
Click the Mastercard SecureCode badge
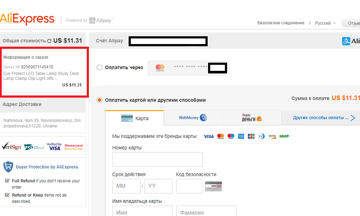point(73,147)
